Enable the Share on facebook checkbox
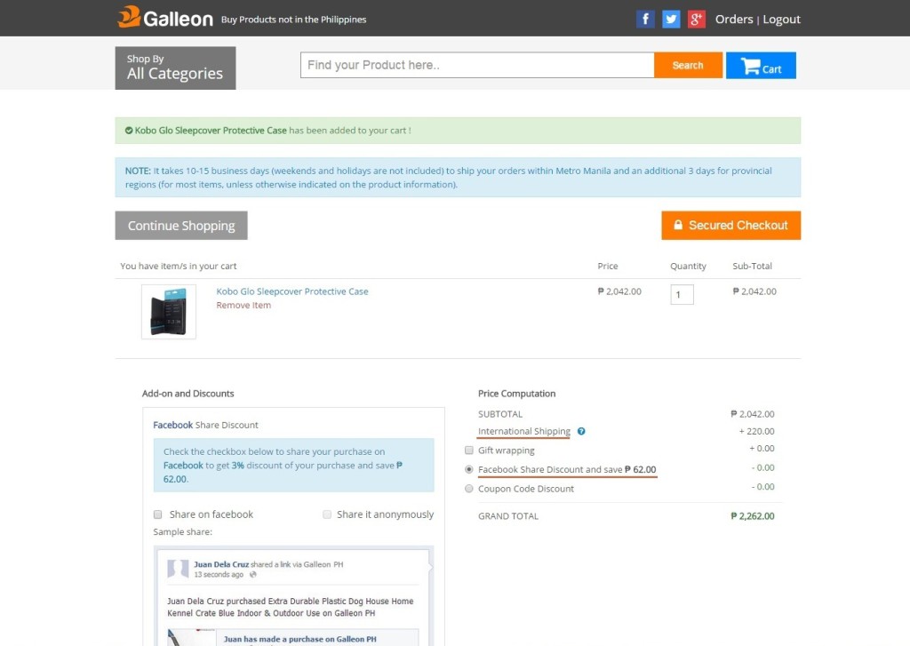The image size is (910, 646). 157,514
